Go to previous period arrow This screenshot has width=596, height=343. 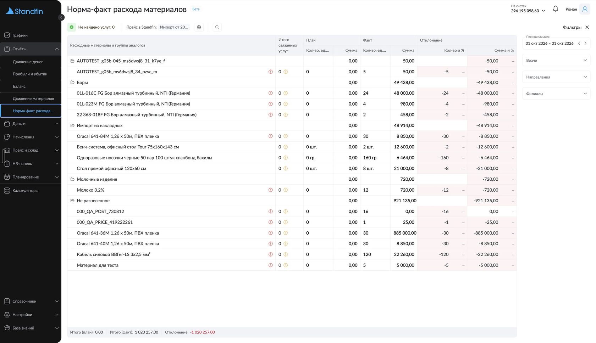pyautogui.click(x=579, y=43)
